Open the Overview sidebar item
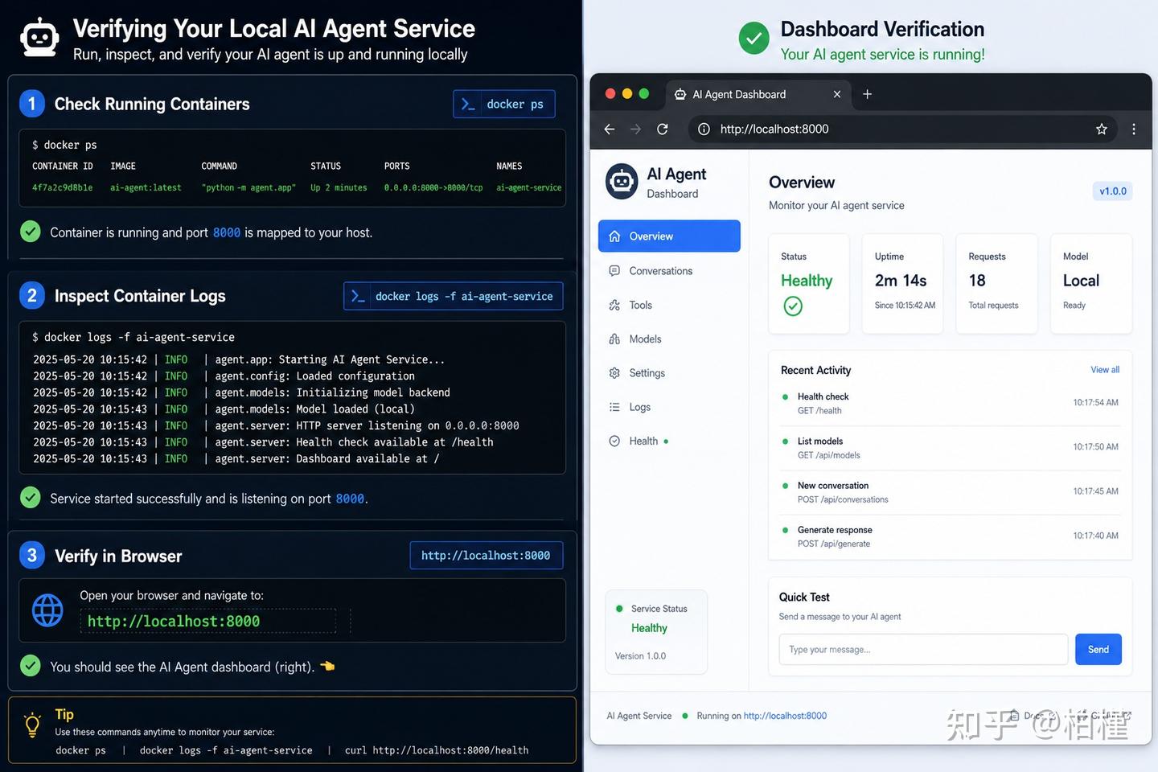 click(669, 236)
